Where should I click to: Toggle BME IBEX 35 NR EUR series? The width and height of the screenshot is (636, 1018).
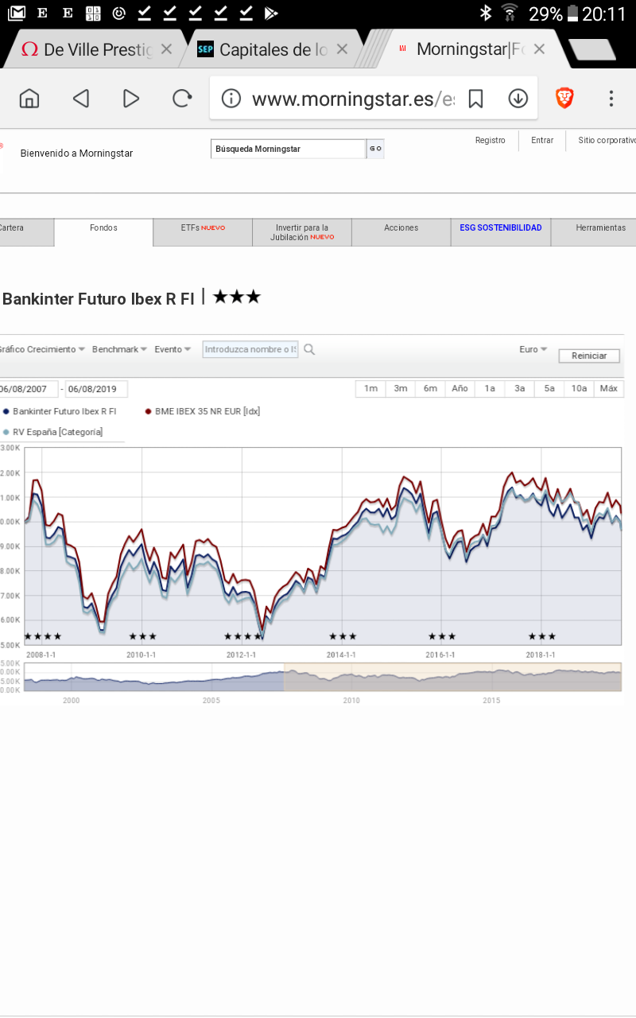[207, 411]
